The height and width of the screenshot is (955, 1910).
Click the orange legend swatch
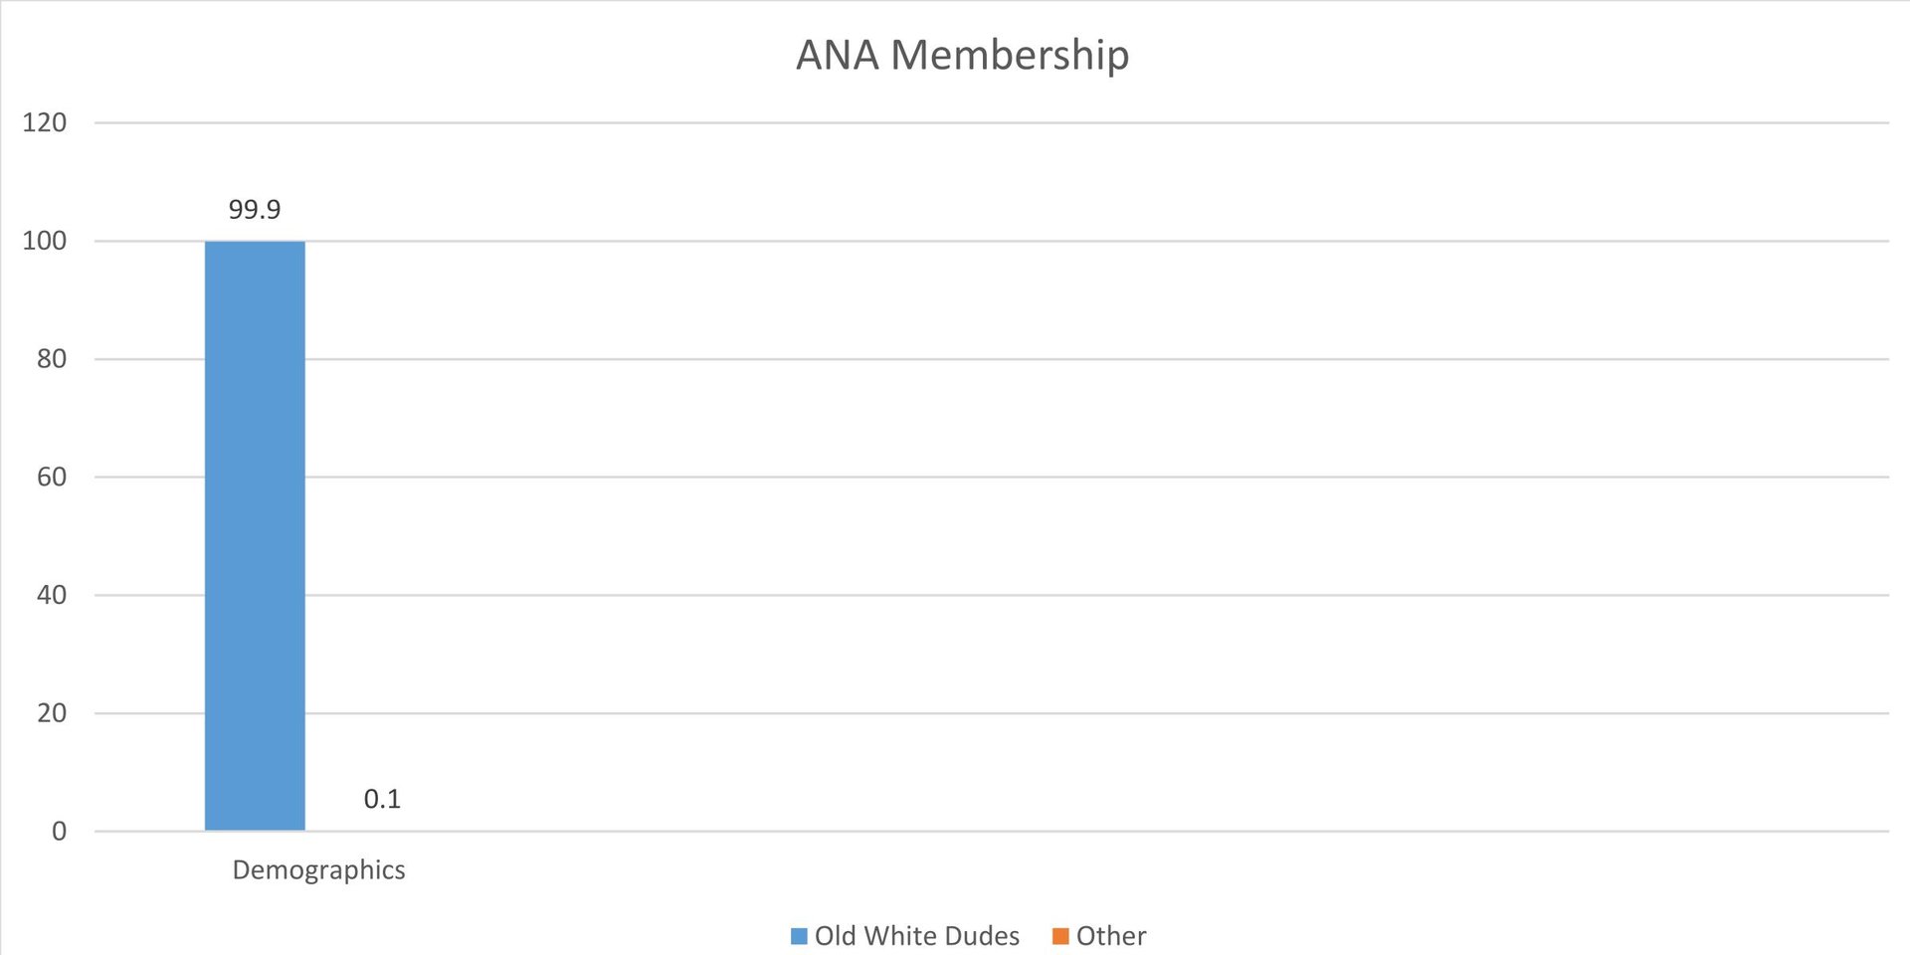tap(1060, 936)
